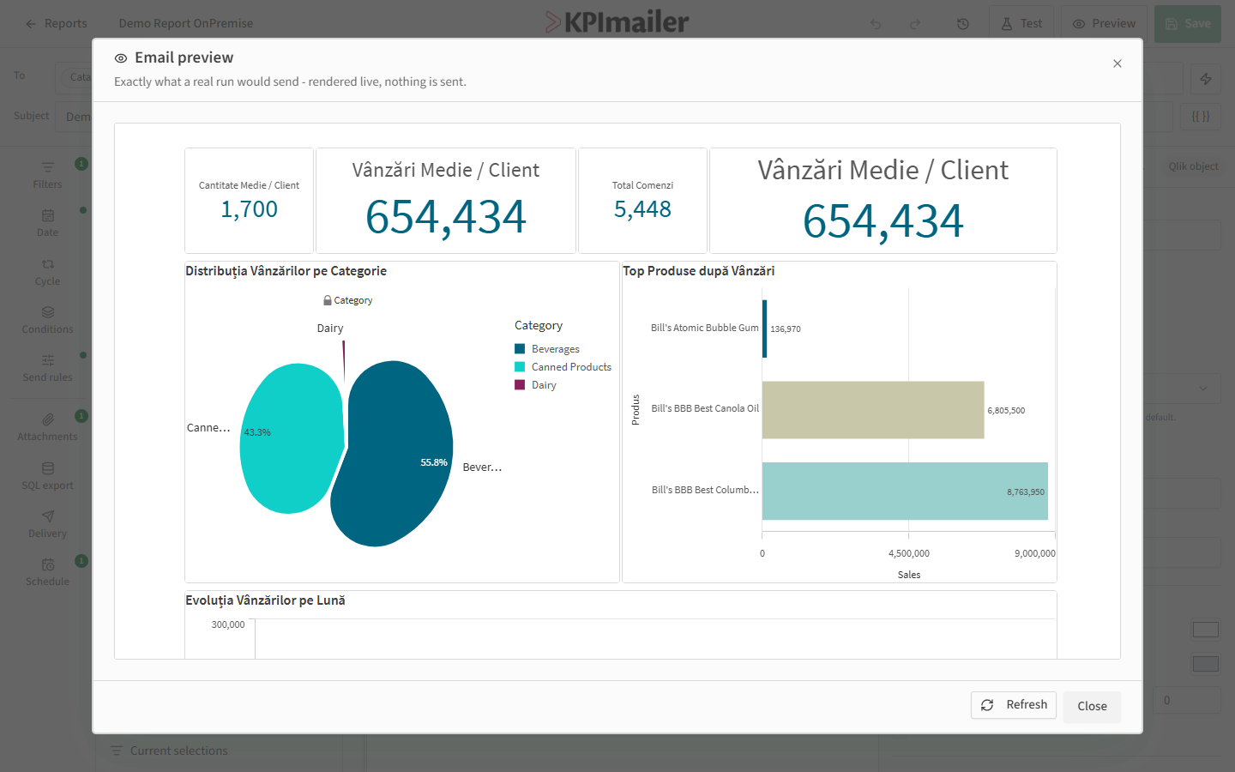Open the Schedule sidebar item
Viewport: 1235px width, 772px height.
[48, 572]
